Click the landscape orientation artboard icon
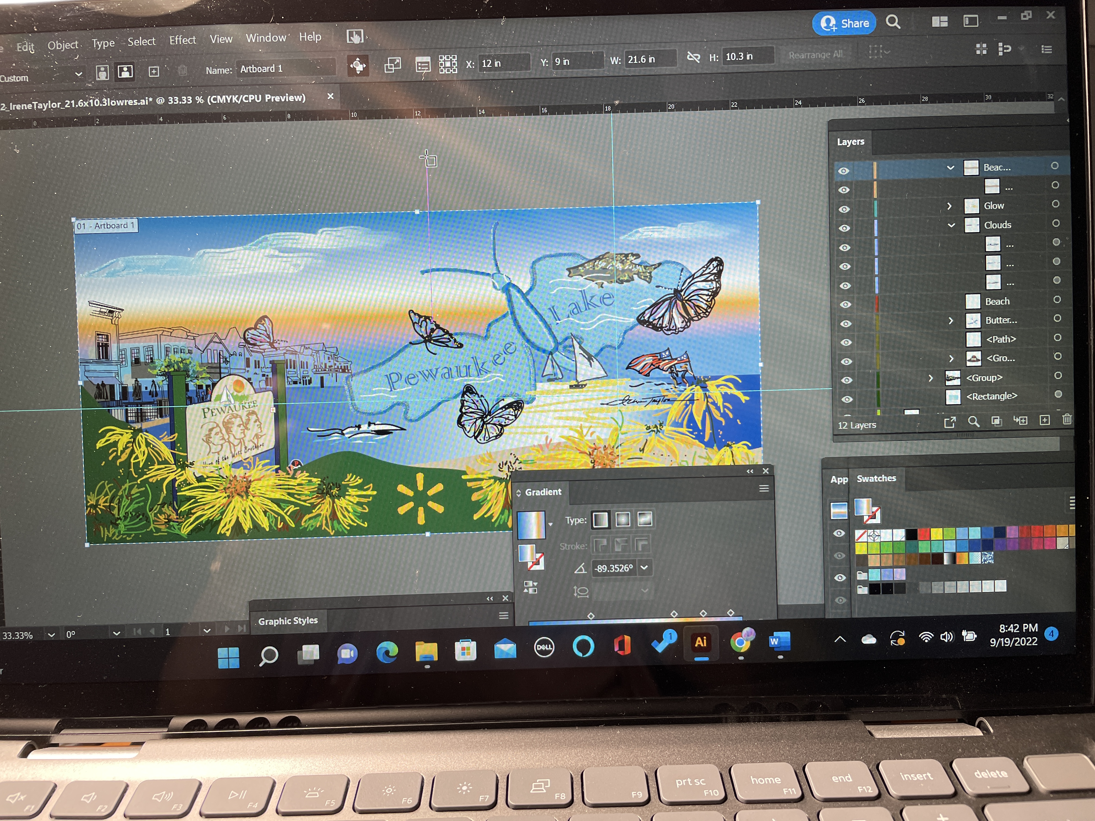 pyautogui.click(x=125, y=72)
